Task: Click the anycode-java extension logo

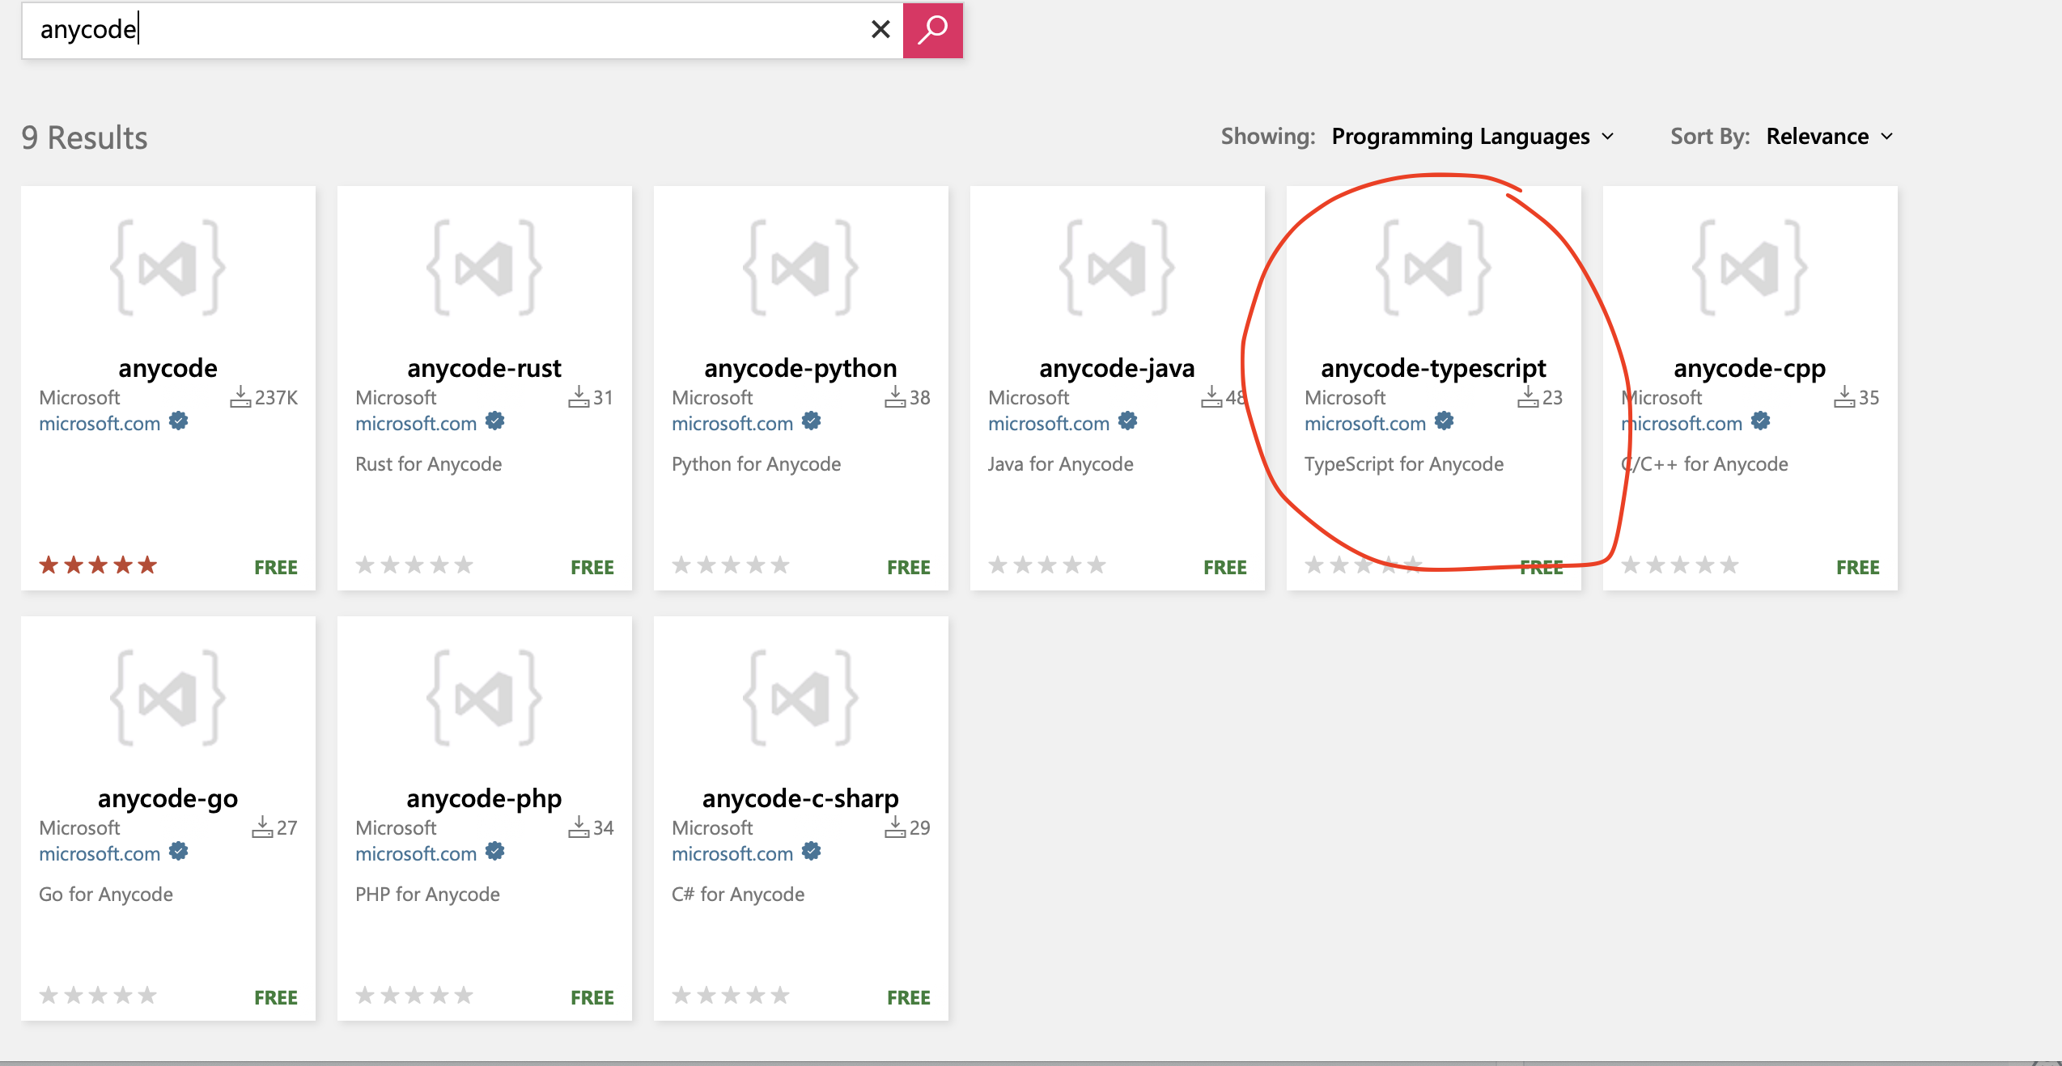Action: click(x=1116, y=267)
